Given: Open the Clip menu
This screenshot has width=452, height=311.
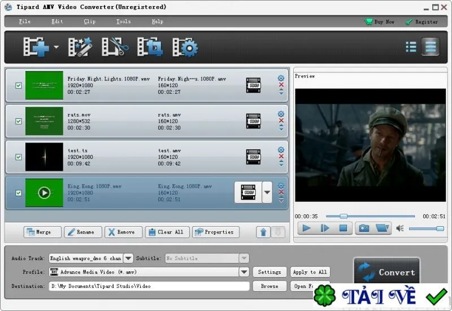Looking at the screenshot, I should tap(89, 21).
